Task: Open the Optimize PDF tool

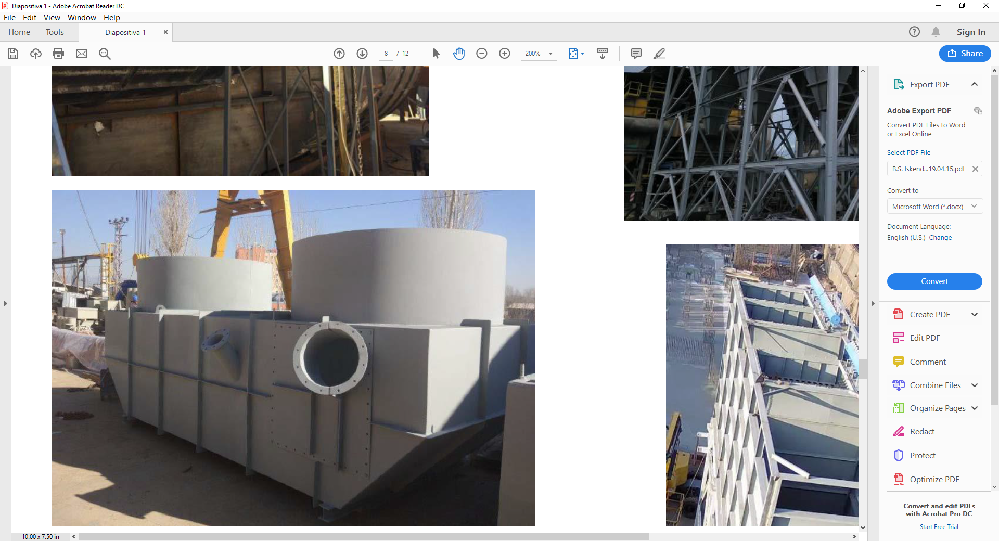Action: 934,479
